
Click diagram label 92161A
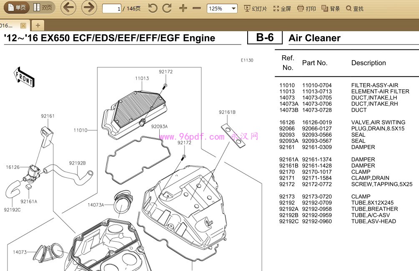(29, 202)
